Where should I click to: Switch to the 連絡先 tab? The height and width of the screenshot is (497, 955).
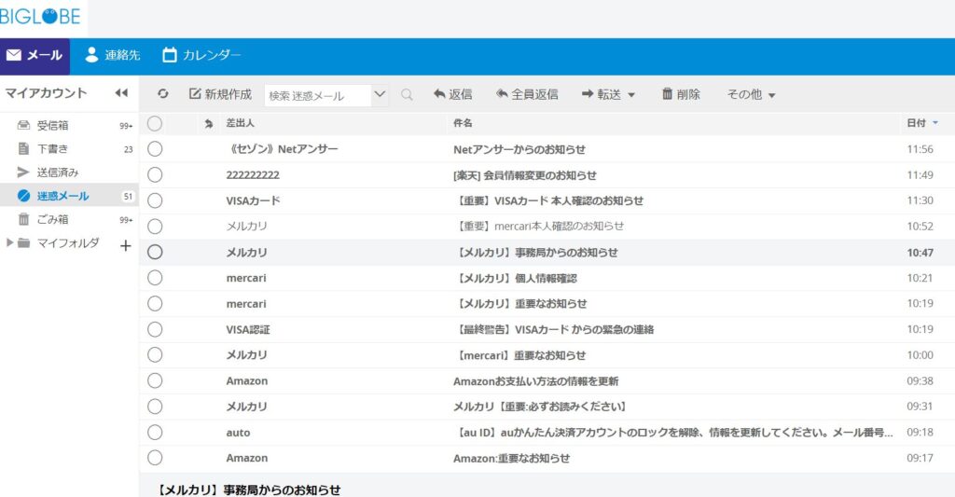pyautogui.click(x=112, y=55)
